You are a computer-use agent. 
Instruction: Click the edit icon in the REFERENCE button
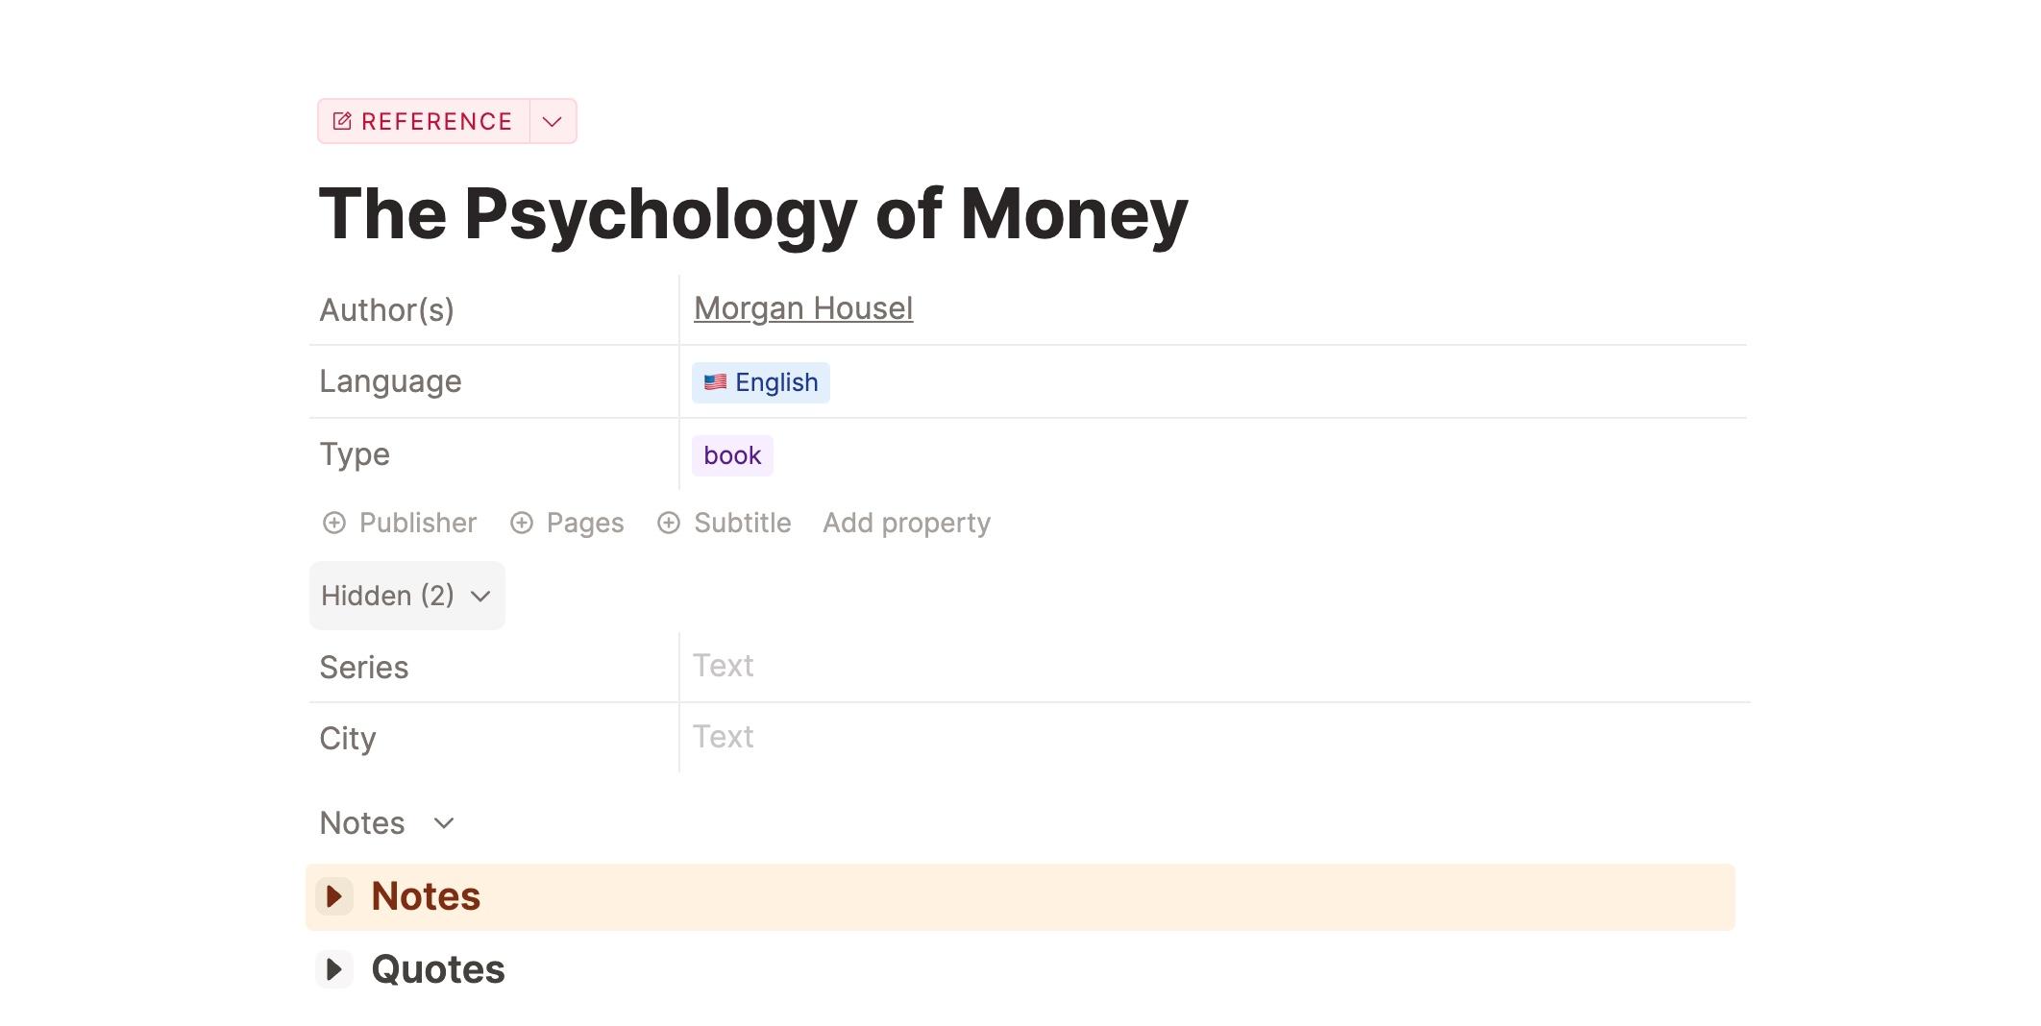point(342,121)
